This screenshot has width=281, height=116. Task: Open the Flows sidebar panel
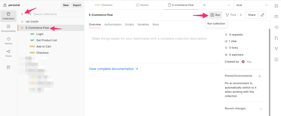tap(8, 53)
